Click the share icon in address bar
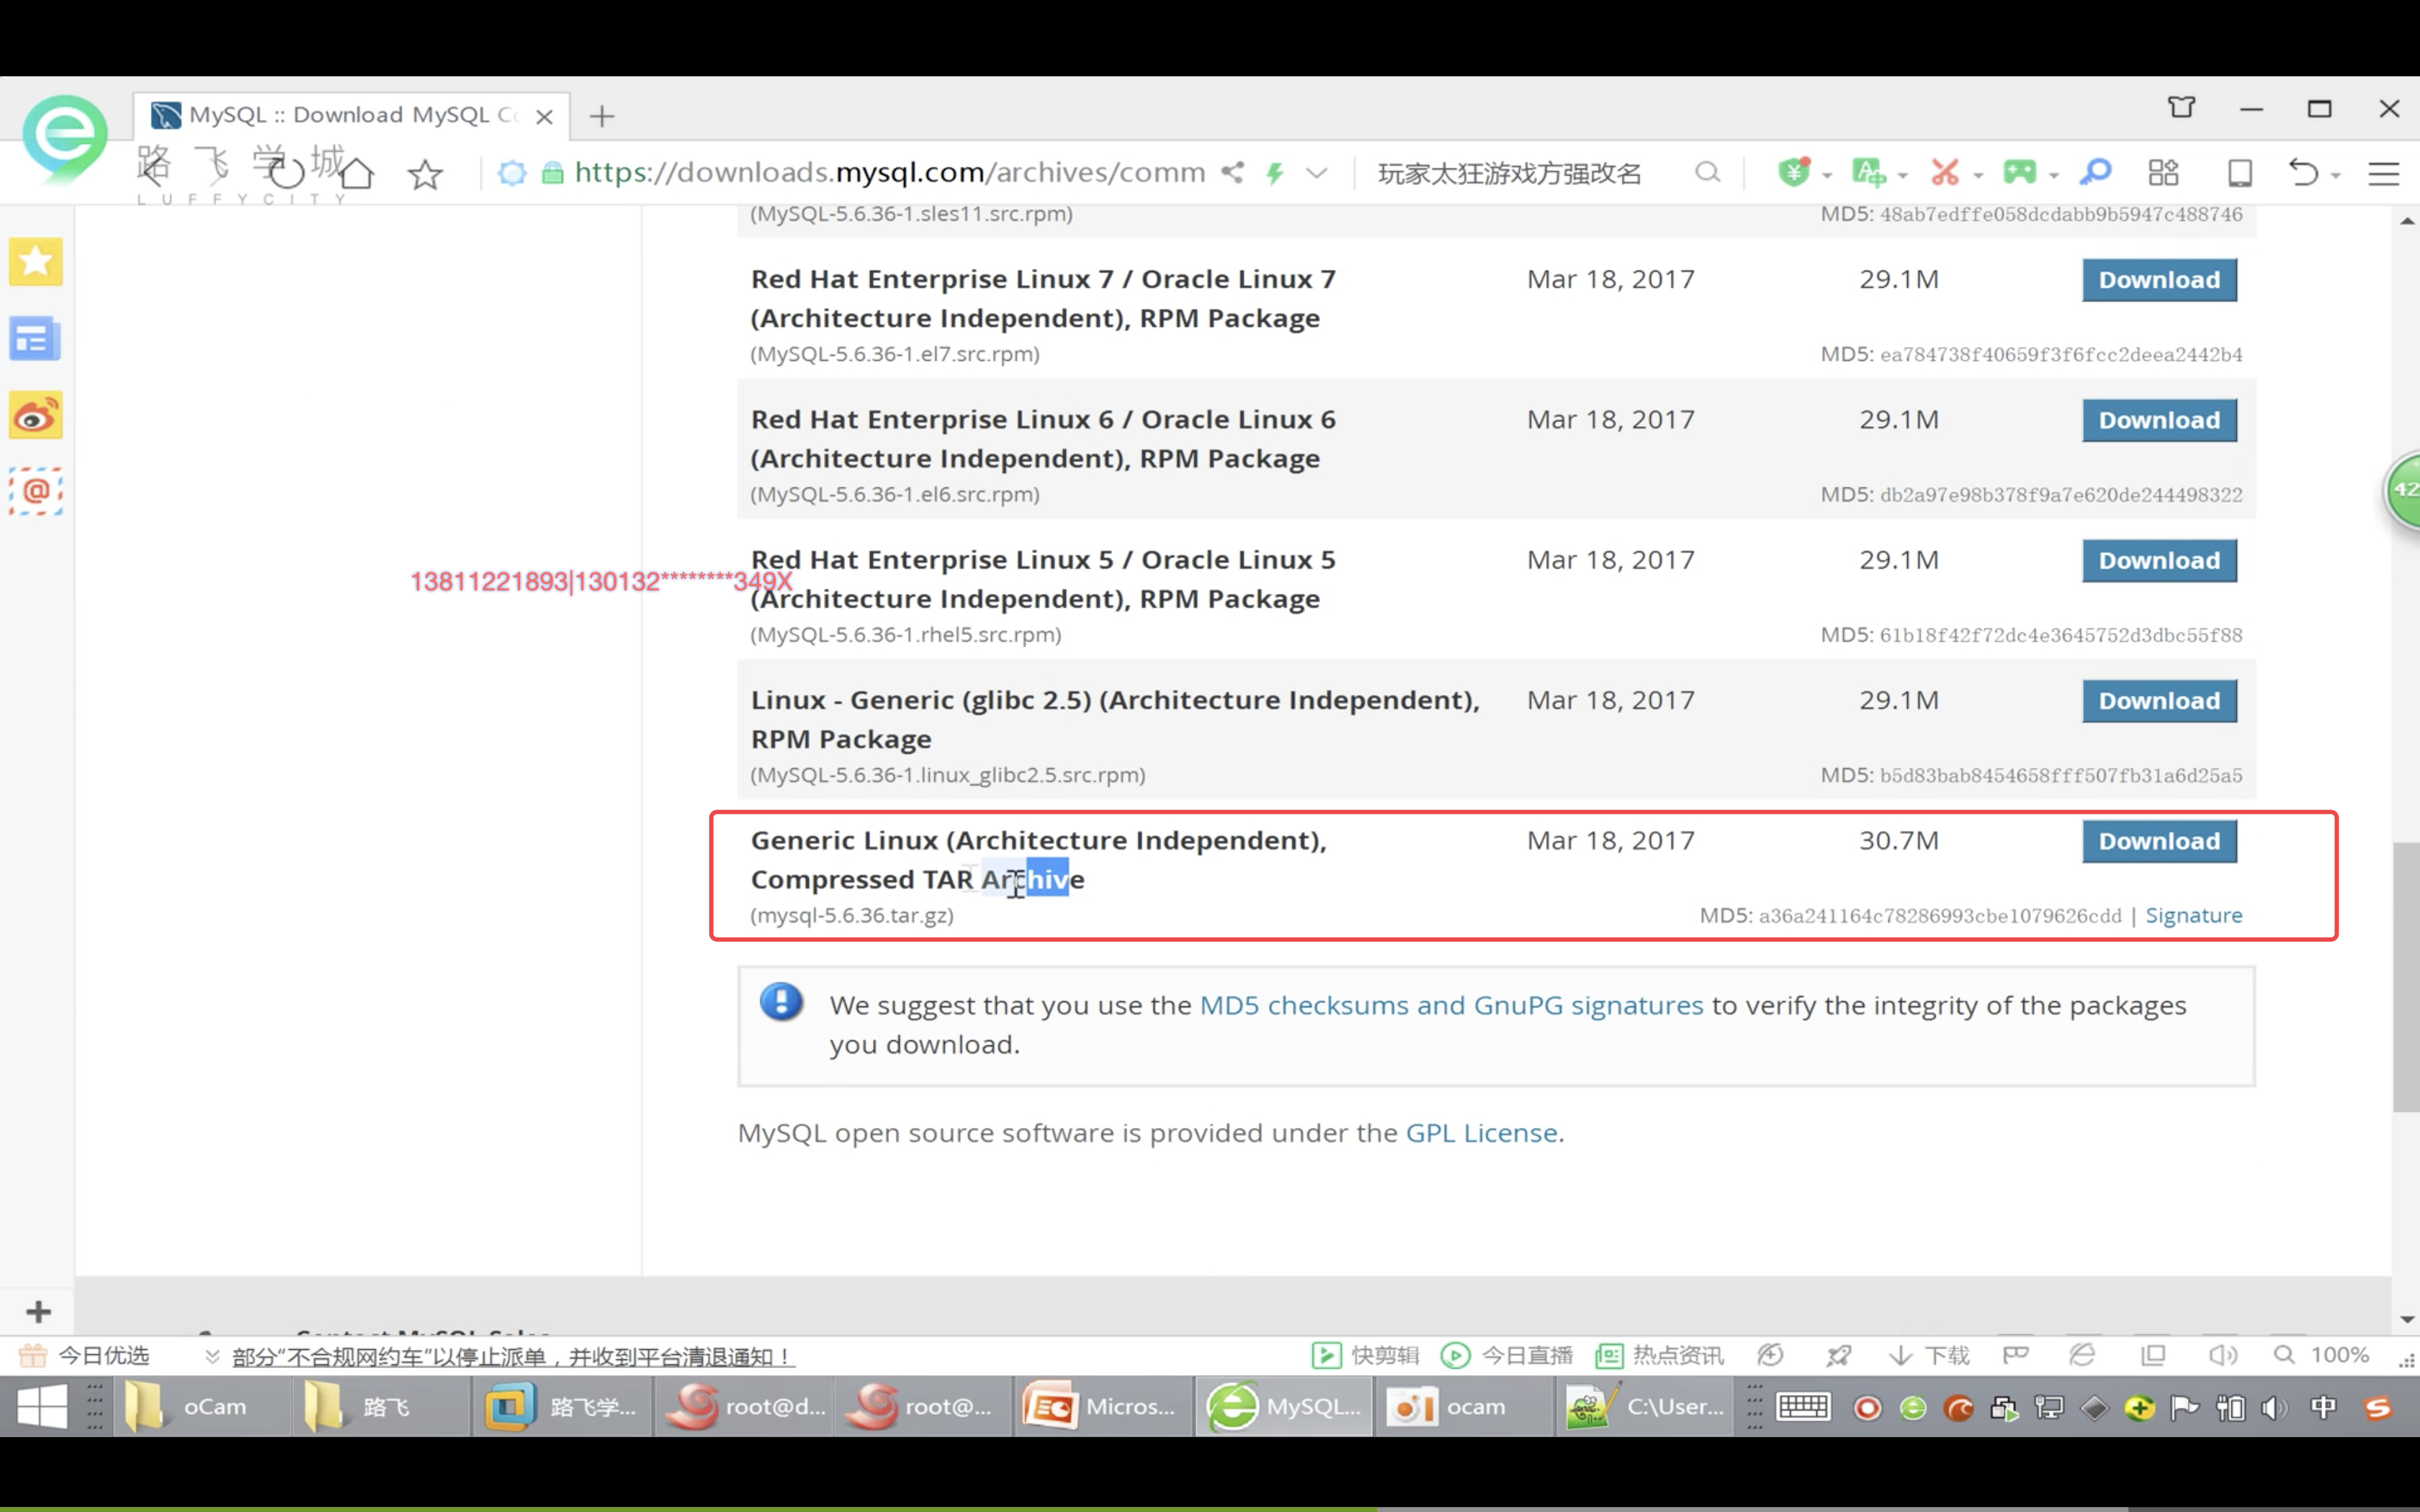Viewport: 2420px width, 1512px height. point(1232,173)
